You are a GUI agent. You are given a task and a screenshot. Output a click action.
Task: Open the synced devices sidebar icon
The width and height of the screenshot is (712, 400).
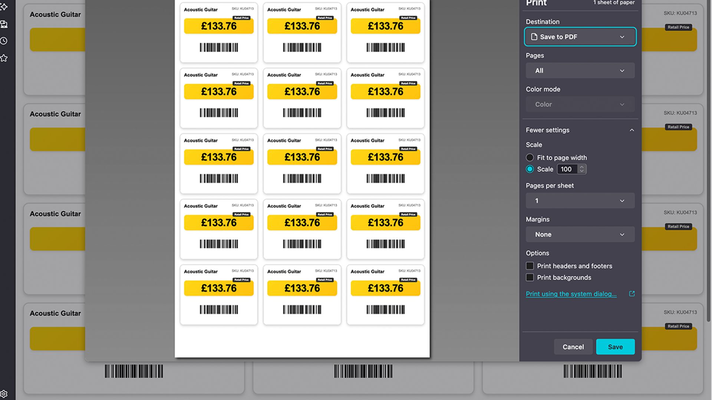(x=4, y=24)
